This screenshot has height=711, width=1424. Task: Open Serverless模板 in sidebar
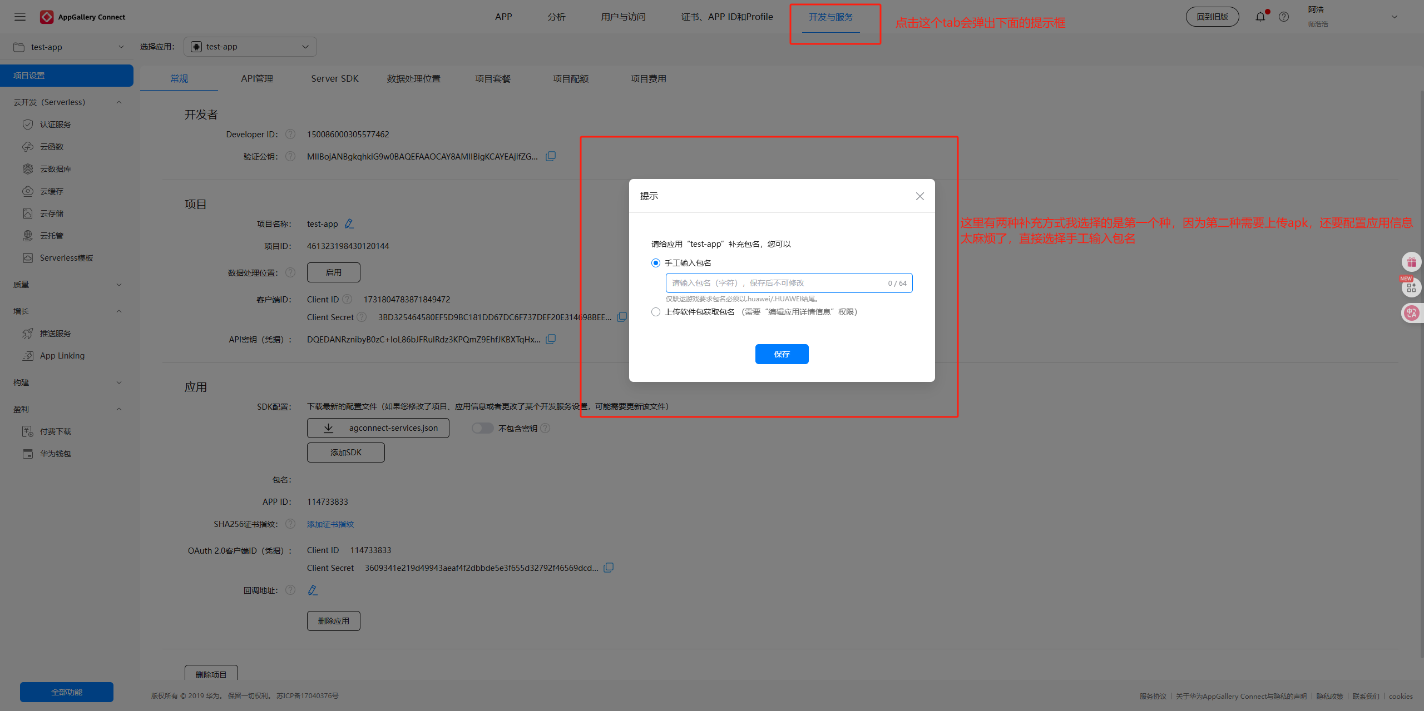click(x=67, y=258)
